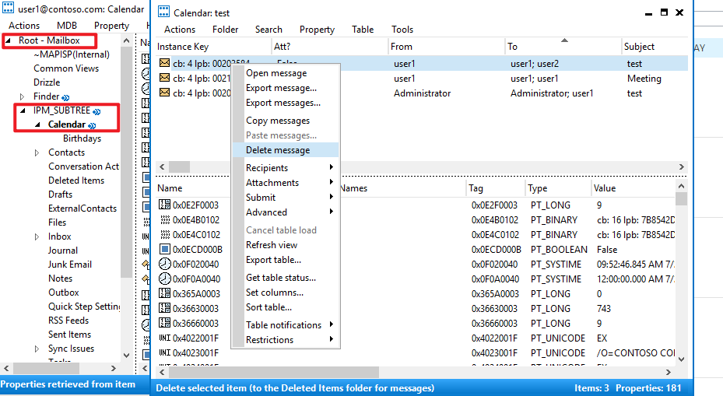Open the Restrictions submenu

(x=286, y=339)
